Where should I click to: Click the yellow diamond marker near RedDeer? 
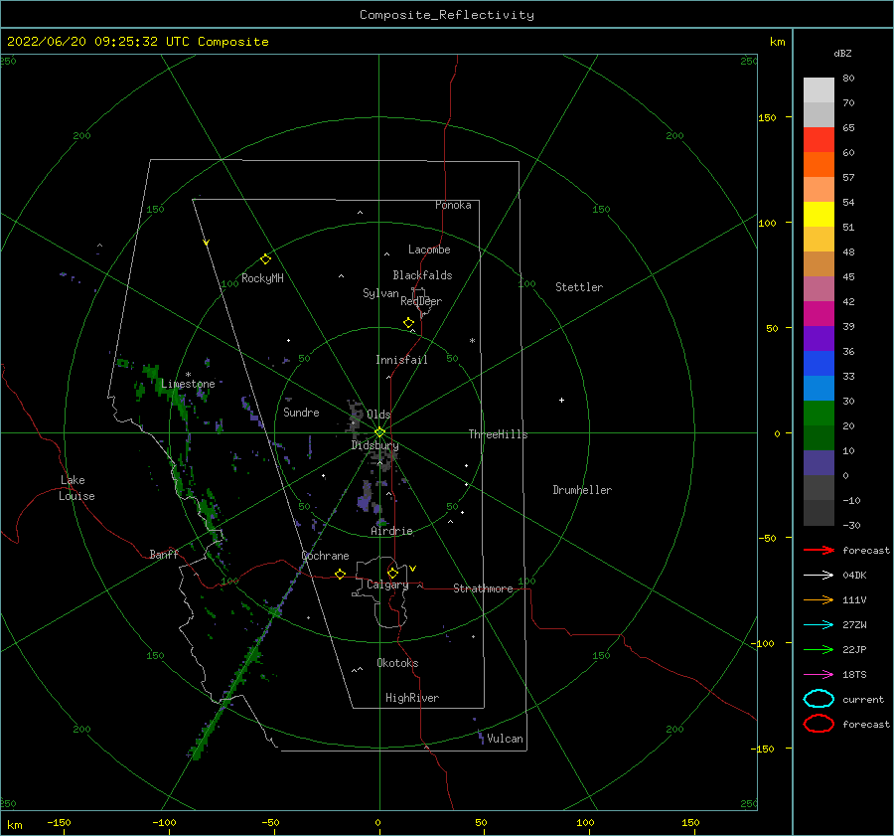point(408,323)
